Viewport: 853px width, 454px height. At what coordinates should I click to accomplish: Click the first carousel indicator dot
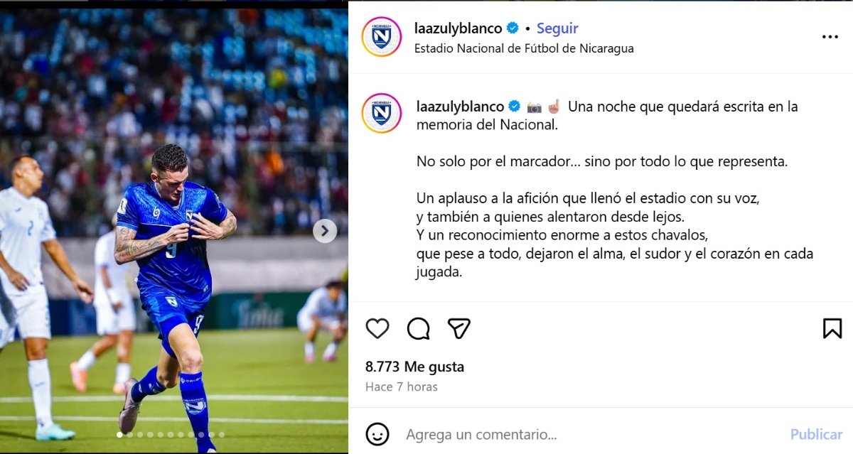[x=119, y=434]
